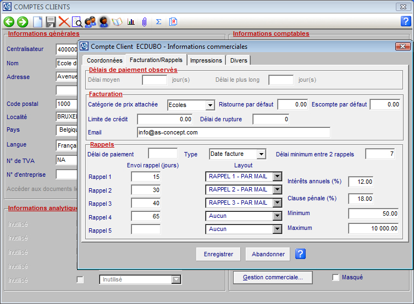Click the Abandonner button
Screen dimensions: 414x304
pos(268,254)
